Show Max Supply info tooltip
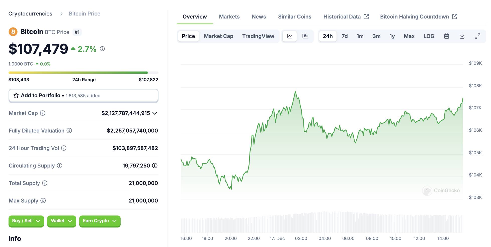The width and height of the screenshot is (491, 247). 43,200
